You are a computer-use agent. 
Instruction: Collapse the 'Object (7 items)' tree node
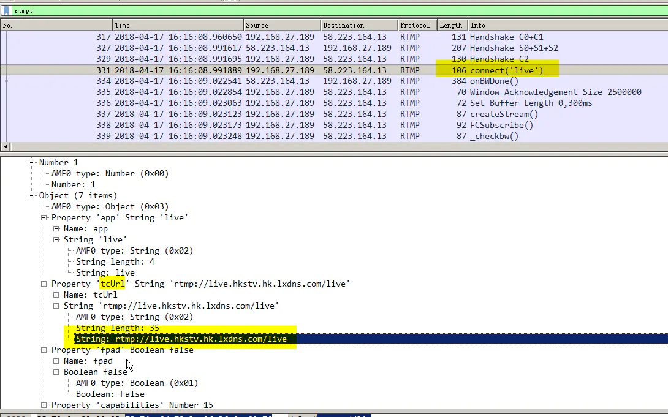point(32,196)
